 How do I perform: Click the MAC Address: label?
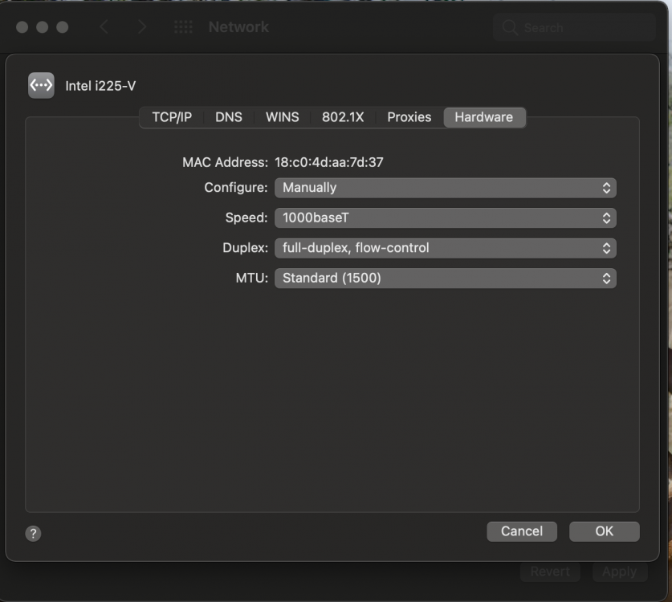click(x=225, y=162)
